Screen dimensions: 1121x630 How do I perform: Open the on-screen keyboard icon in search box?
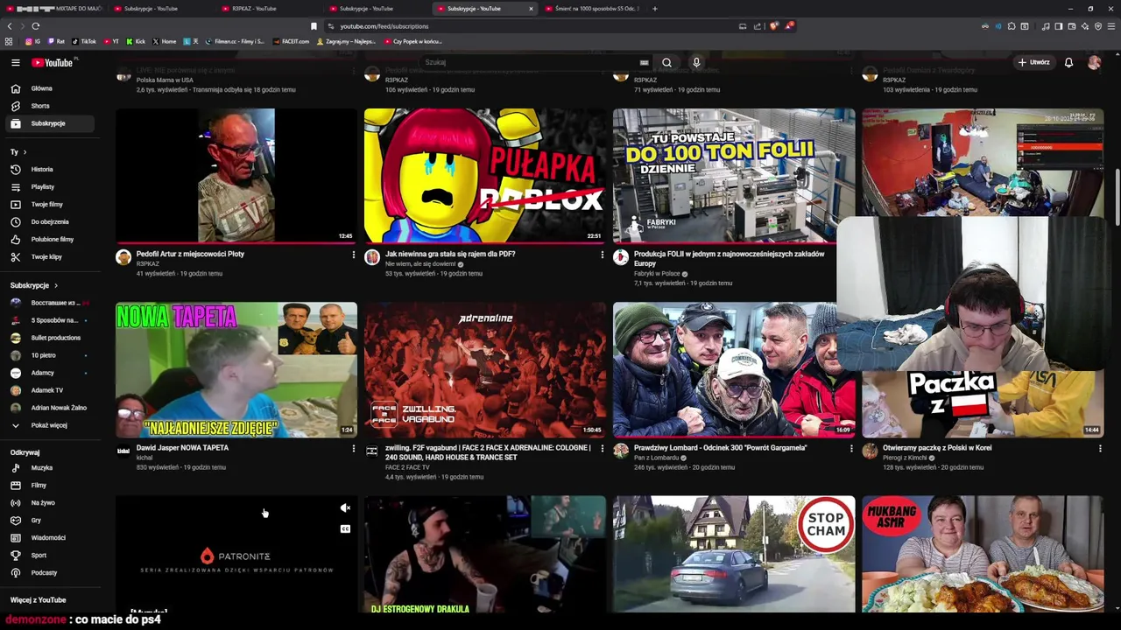(644, 62)
